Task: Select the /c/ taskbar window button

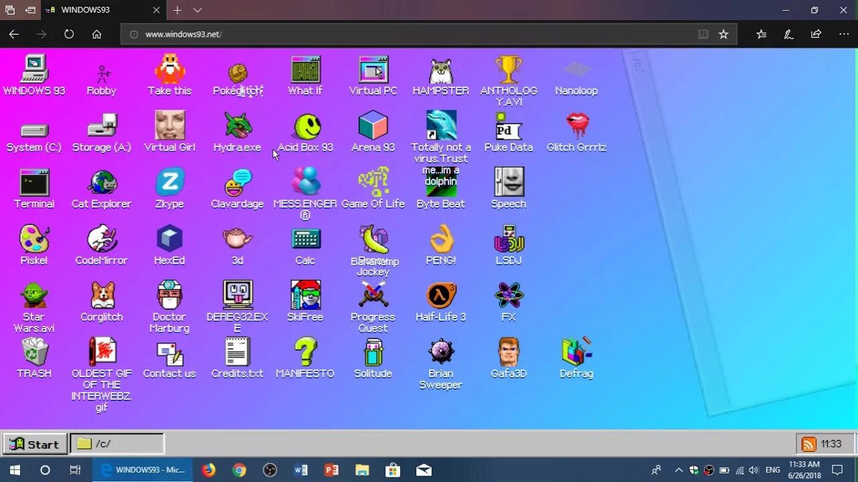Action: [117, 444]
